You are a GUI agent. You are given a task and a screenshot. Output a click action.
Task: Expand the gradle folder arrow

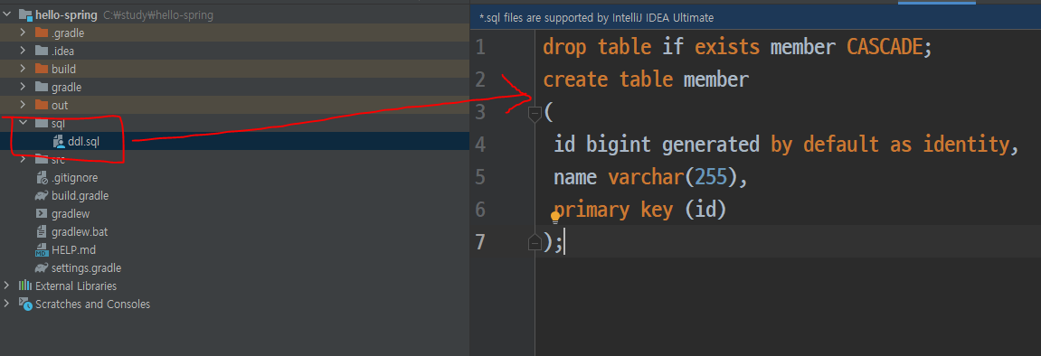(24, 87)
